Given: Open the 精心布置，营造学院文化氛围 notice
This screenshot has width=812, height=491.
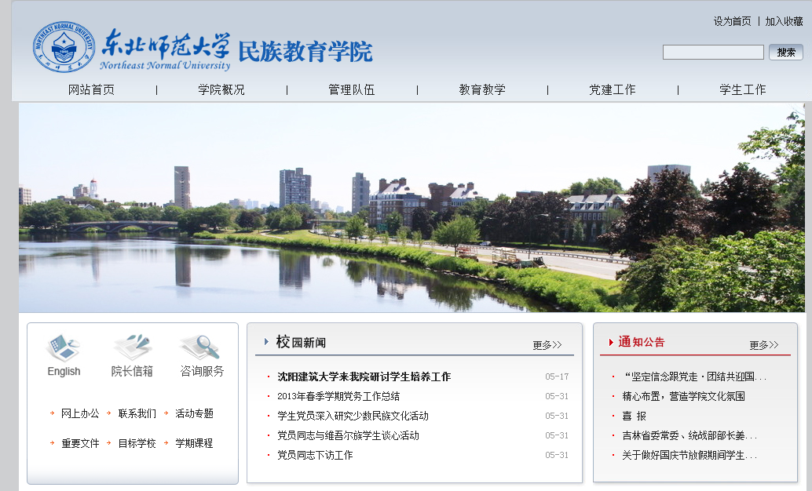Looking at the screenshot, I should coord(683,396).
